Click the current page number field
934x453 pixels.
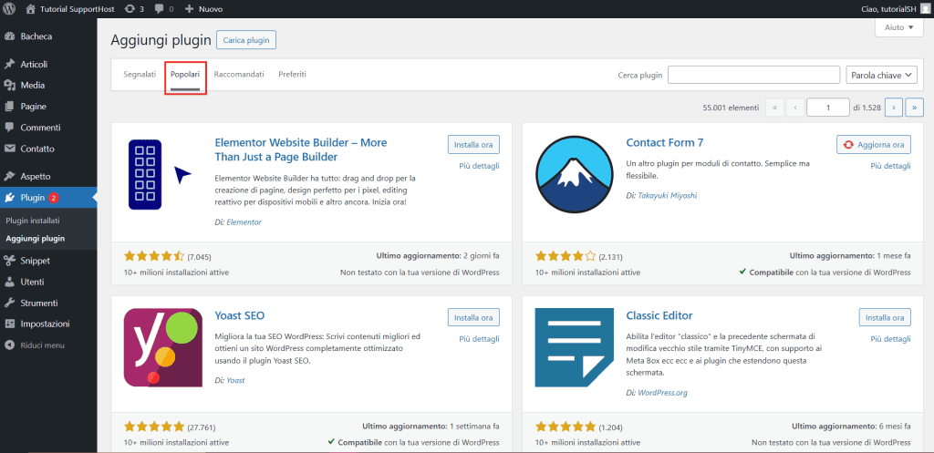point(828,108)
